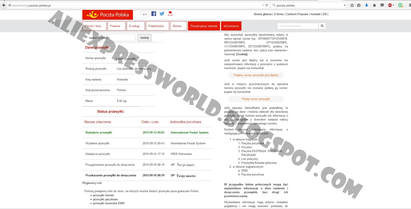Image resolution: width=411 pixels, height=209 pixels.
Task: Open the Kontakt link
Action: [315, 14]
